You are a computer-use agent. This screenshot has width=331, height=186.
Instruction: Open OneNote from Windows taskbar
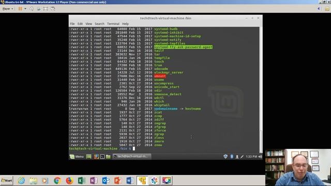click(x=94, y=180)
